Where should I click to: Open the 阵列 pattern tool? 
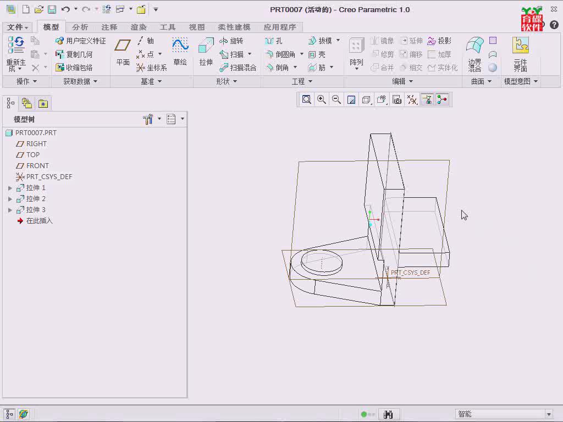[x=356, y=53]
